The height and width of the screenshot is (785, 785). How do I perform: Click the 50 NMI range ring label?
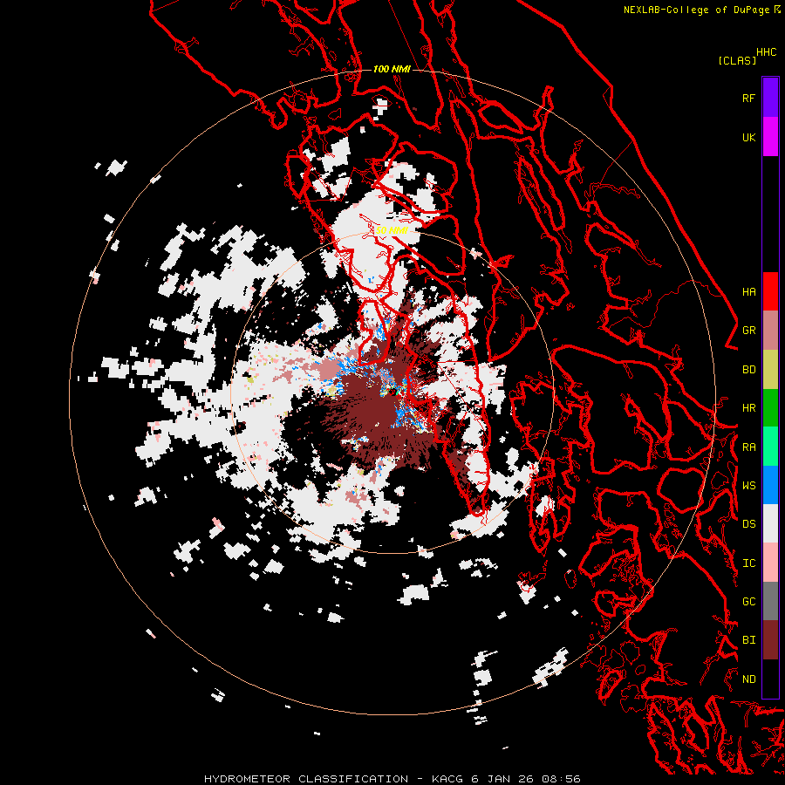pyautogui.click(x=392, y=230)
